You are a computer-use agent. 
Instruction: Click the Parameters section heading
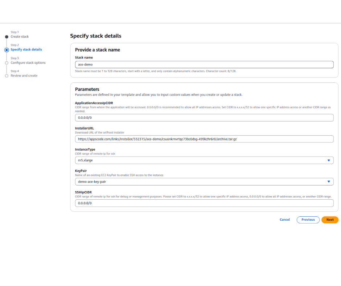(x=87, y=89)
